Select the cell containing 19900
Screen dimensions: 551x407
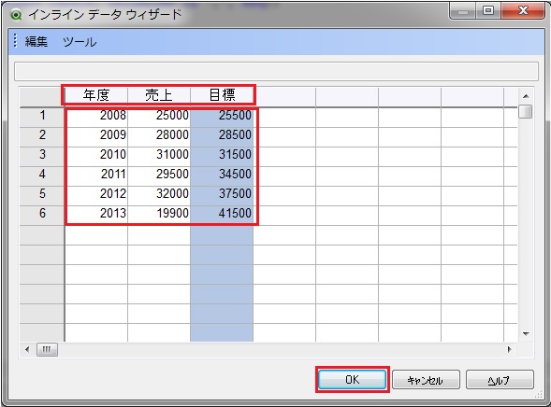coord(159,213)
